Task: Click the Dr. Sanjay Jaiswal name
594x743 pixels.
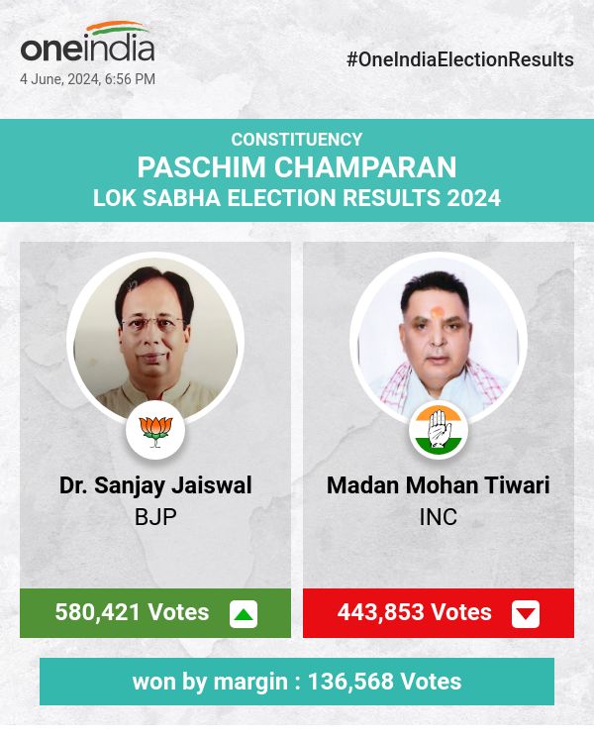Action: point(155,485)
